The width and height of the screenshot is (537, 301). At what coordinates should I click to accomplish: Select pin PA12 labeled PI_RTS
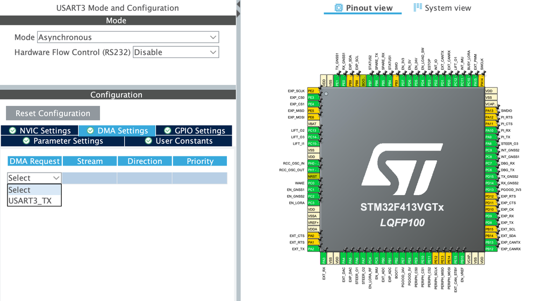point(491,117)
